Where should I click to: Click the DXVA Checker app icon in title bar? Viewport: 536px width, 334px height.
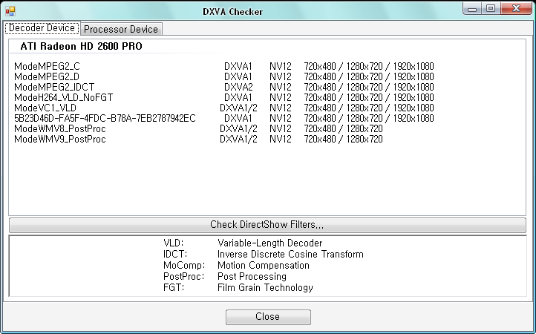pos(10,12)
